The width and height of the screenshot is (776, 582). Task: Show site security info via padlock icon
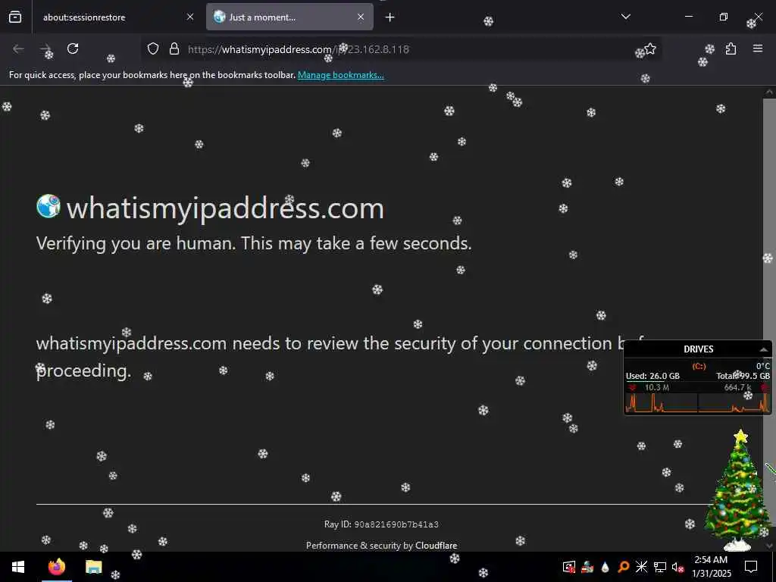pyautogui.click(x=174, y=49)
